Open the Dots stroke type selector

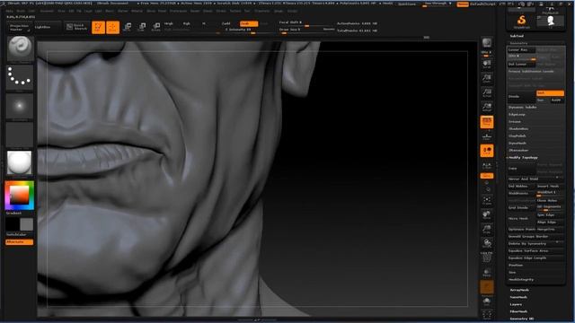[20, 78]
